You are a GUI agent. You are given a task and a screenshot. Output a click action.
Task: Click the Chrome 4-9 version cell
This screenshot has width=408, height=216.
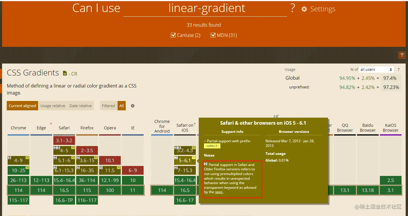[x=18, y=160]
